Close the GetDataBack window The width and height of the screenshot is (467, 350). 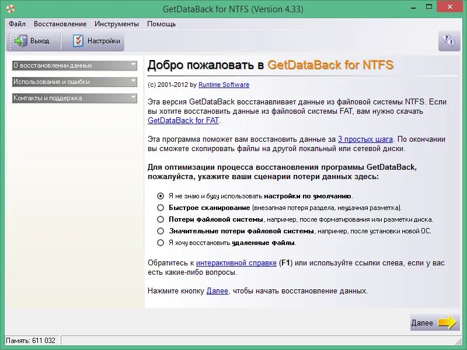449,7
